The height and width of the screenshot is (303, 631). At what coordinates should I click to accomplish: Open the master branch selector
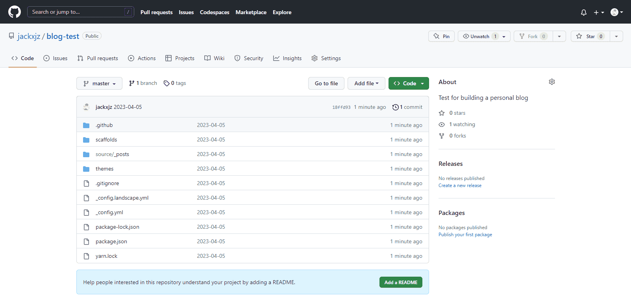99,83
